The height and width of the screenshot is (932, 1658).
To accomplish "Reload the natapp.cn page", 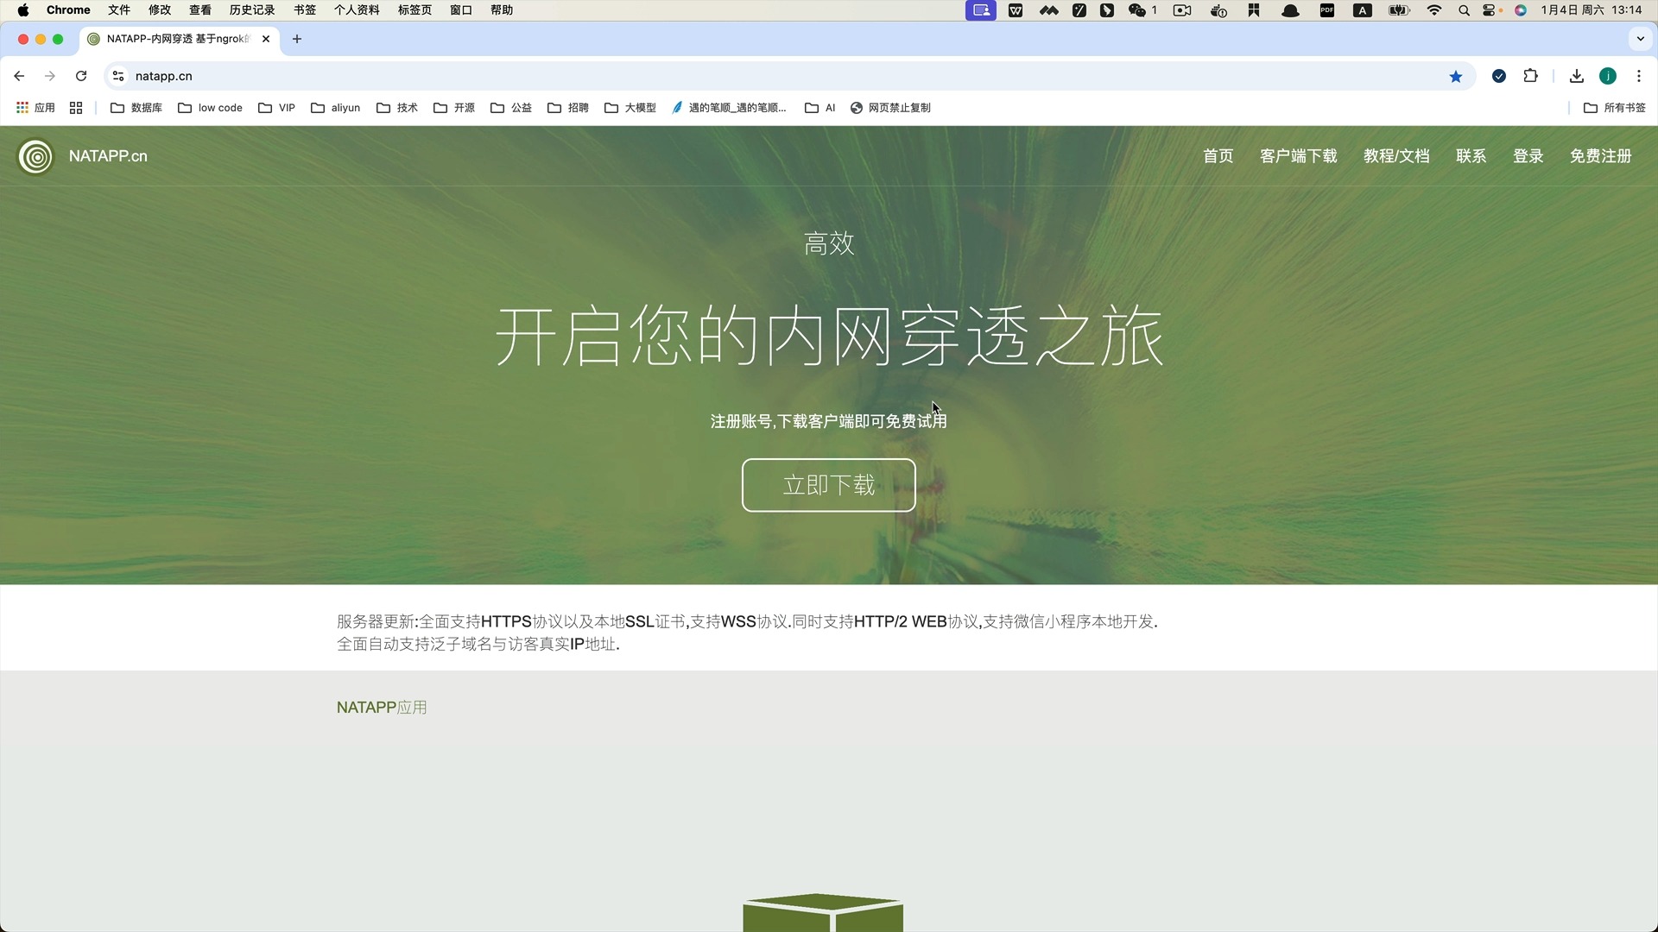I will 81,76.
